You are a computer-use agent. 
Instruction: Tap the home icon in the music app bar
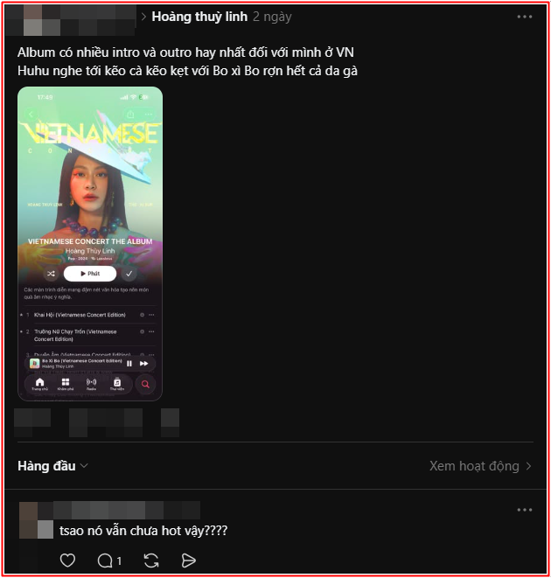click(40, 384)
